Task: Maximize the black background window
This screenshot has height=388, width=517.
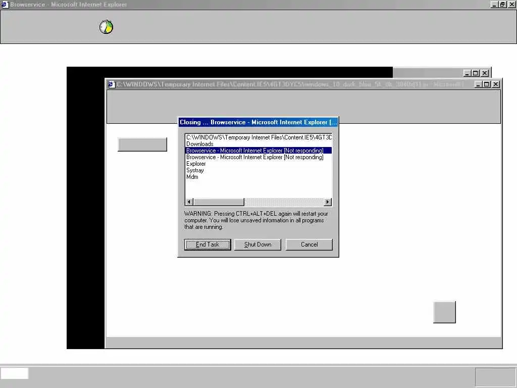Action: (476, 73)
